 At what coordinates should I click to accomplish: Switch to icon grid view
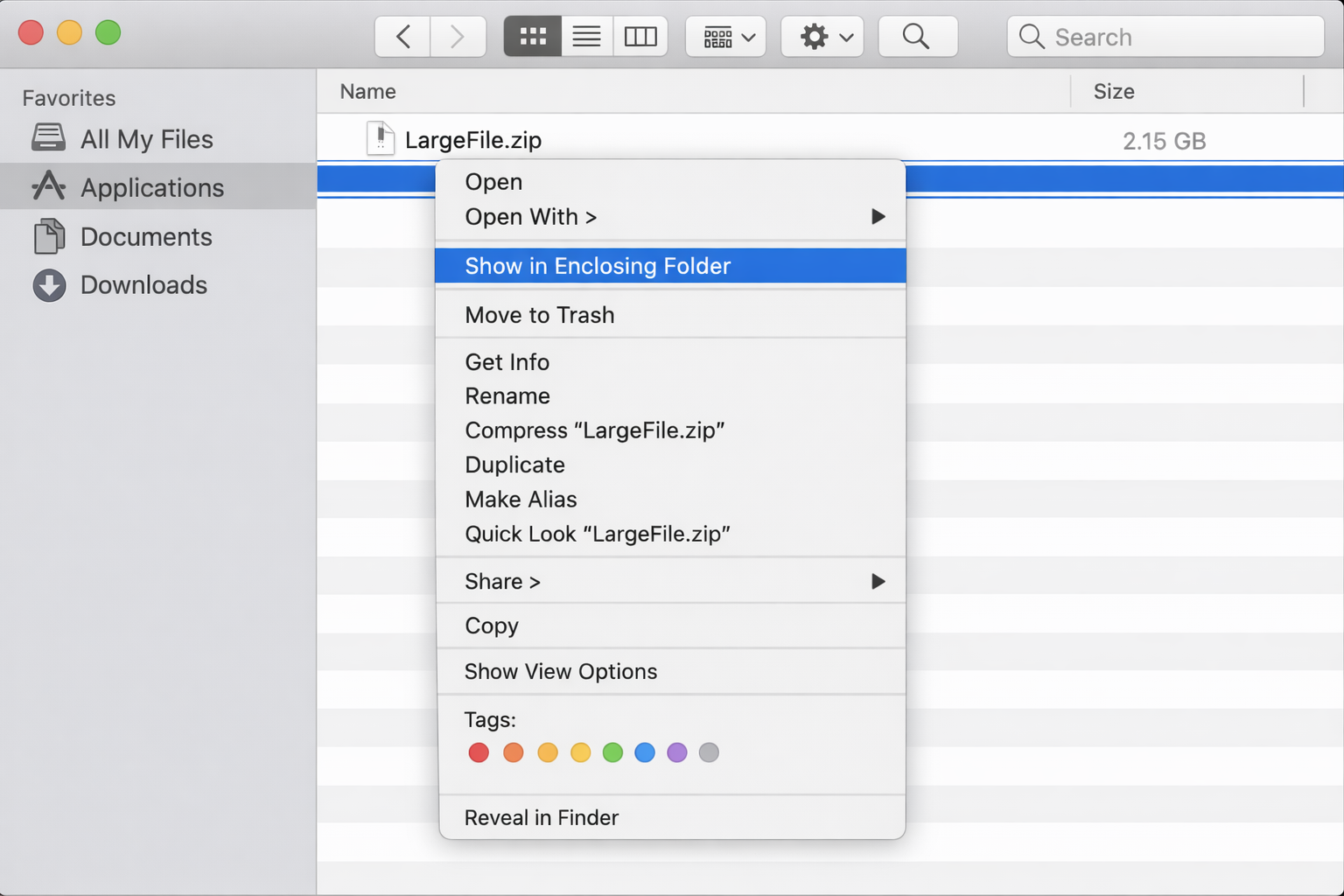click(x=532, y=37)
